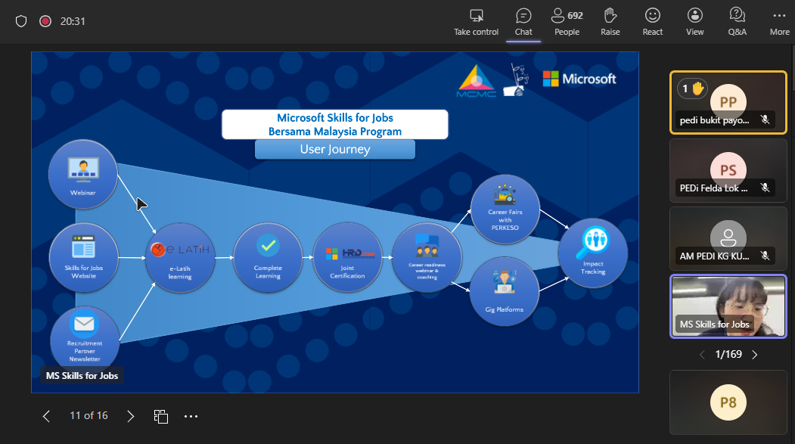Screen dimensions: 795x444
Task: Click muted mic on AM PEDI KG tile
Action: (x=765, y=256)
